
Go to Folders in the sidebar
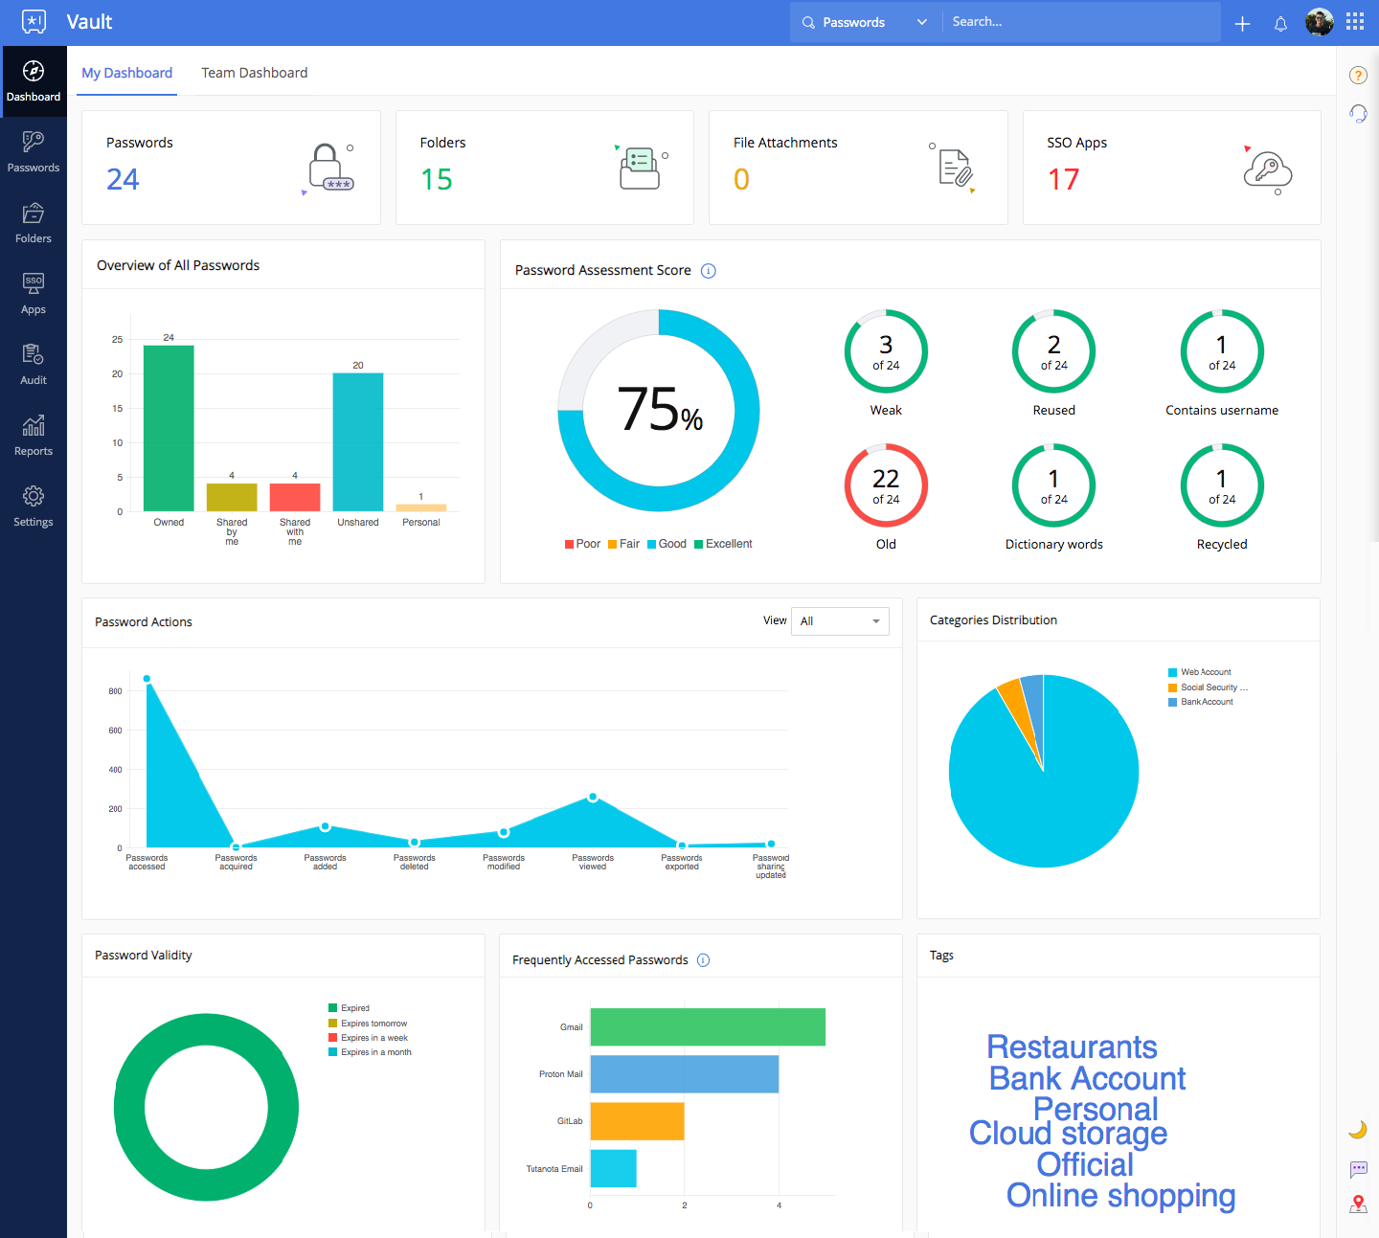click(34, 223)
